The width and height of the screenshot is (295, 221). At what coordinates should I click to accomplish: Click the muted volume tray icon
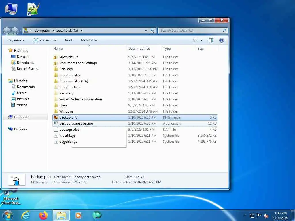pyautogui.click(x=266, y=216)
